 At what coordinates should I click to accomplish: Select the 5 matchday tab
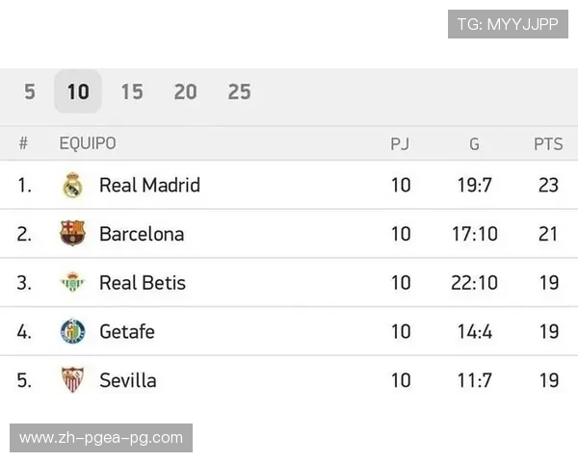30,91
